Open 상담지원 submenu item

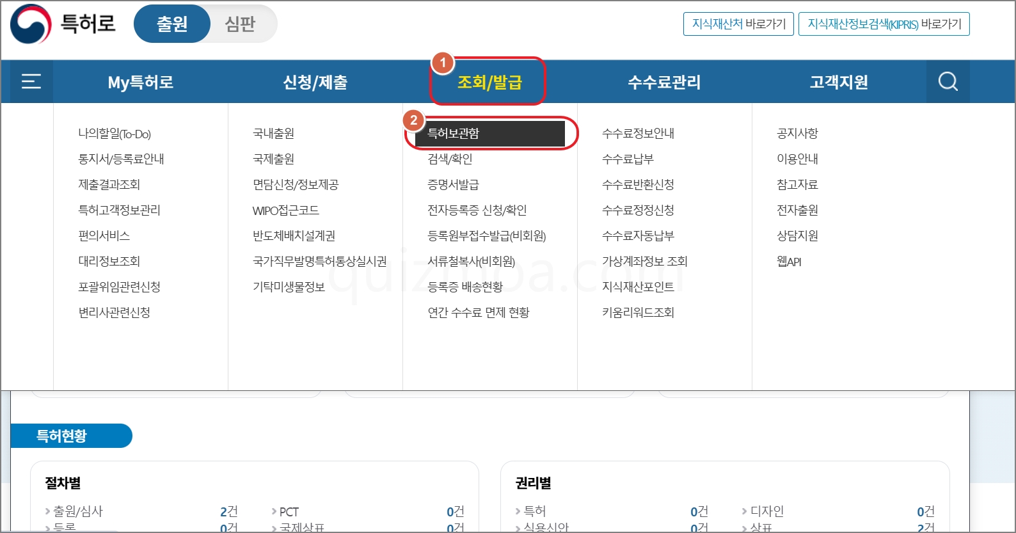coord(797,236)
